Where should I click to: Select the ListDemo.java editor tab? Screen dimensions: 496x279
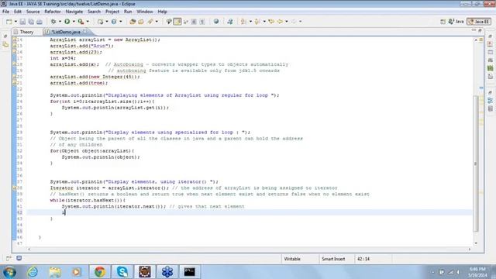(66, 32)
